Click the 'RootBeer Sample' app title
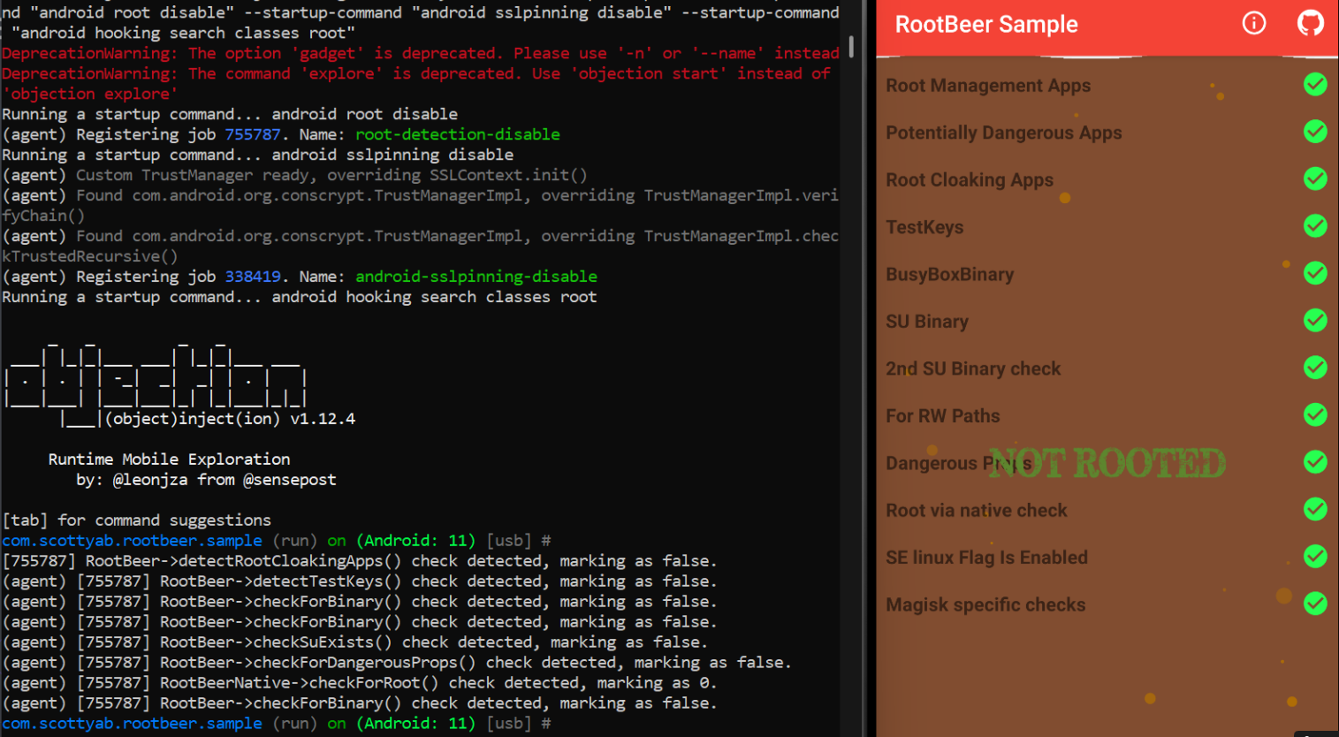 [986, 25]
